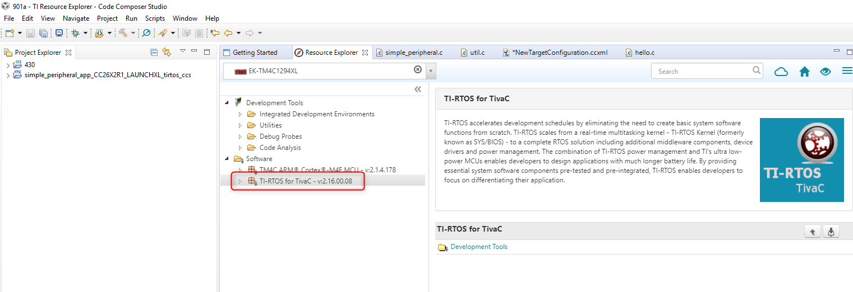Go to Resource Explorer home
Viewport: 853px width, 292px height.
pos(804,72)
